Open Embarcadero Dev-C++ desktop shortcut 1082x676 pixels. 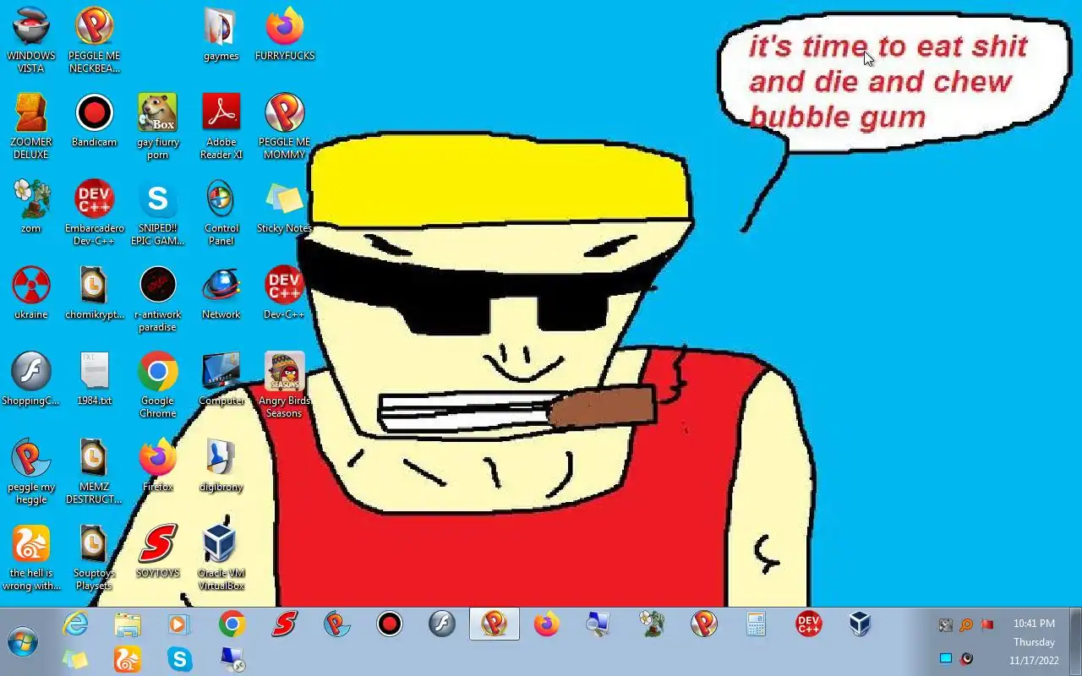click(x=94, y=212)
